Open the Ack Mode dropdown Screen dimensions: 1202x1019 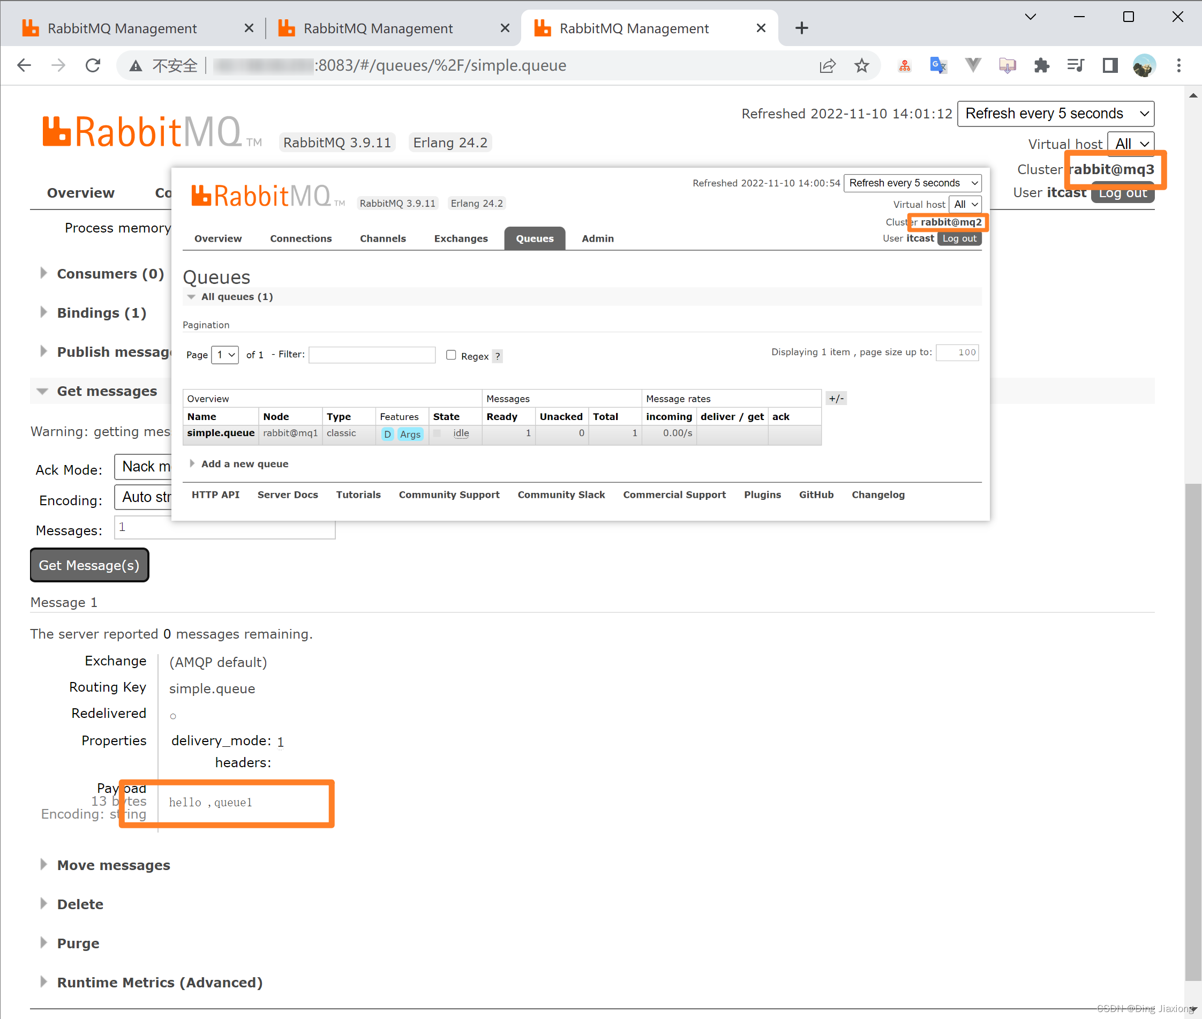(x=142, y=467)
